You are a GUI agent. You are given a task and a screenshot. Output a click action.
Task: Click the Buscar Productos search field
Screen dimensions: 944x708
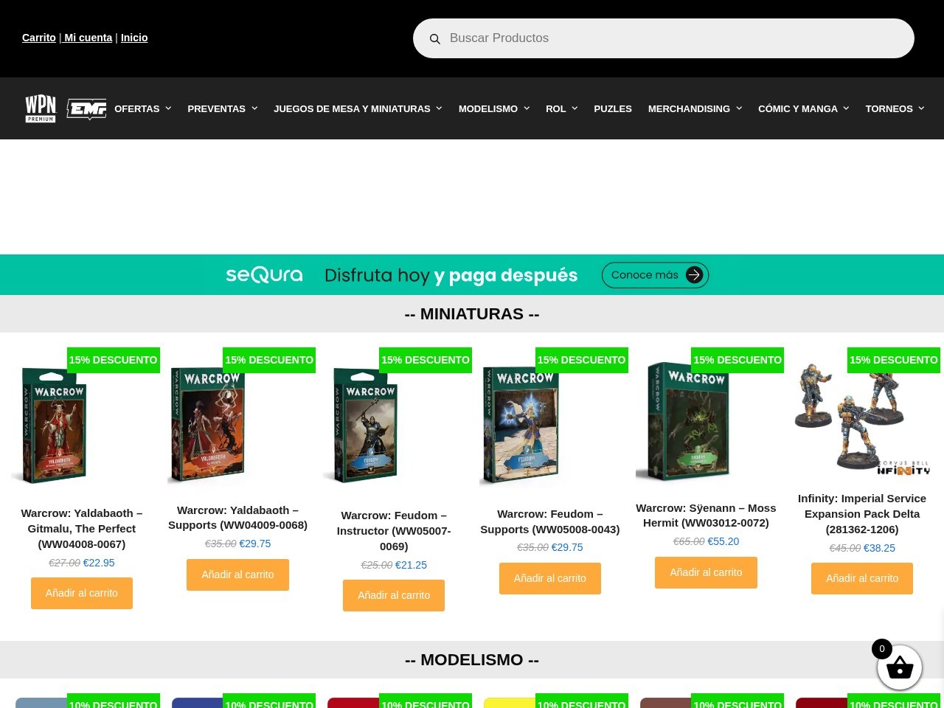664,38
